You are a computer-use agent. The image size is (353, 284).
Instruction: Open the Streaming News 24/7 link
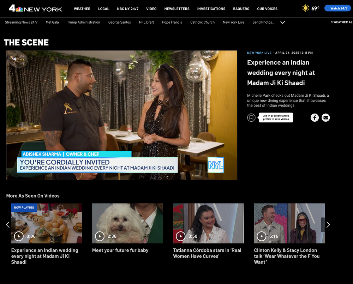[21, 22]
